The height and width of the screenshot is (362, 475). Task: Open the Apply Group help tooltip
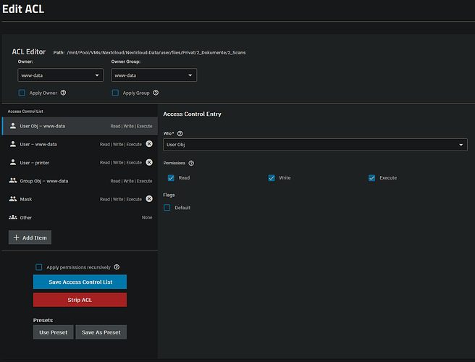[x=156, y=93]
